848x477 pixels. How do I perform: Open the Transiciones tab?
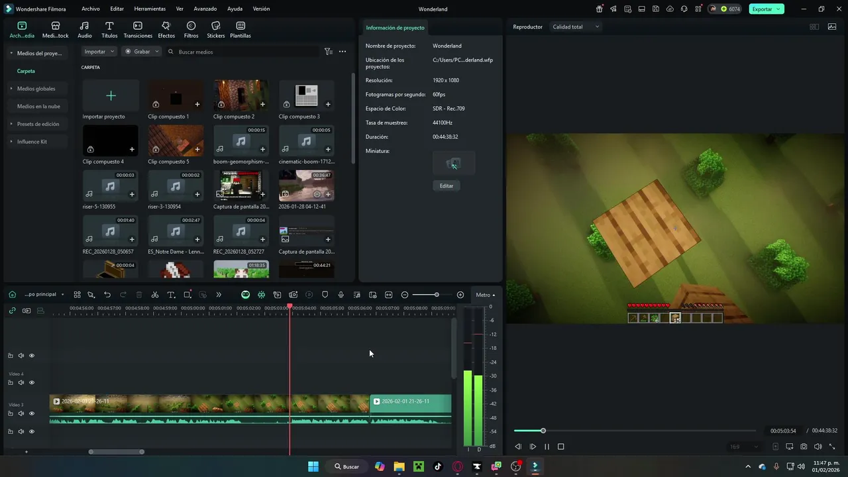[138, 30]
